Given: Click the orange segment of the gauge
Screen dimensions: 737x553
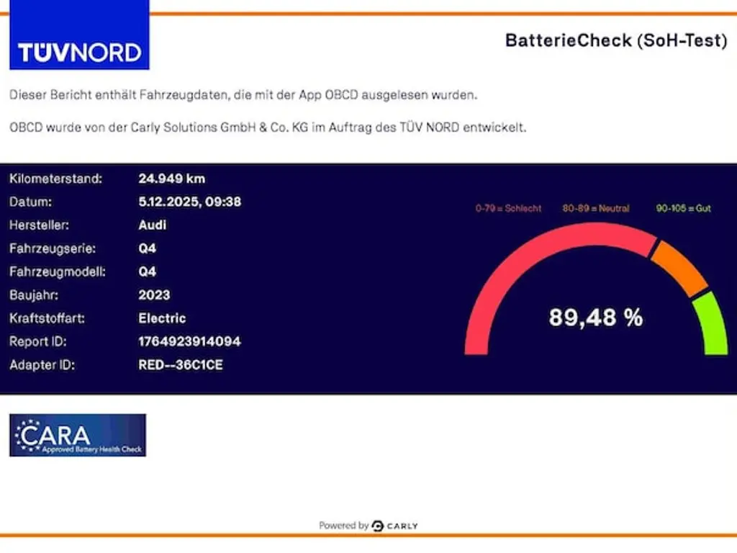Looking at the screenshot, I should coord(679,266).
